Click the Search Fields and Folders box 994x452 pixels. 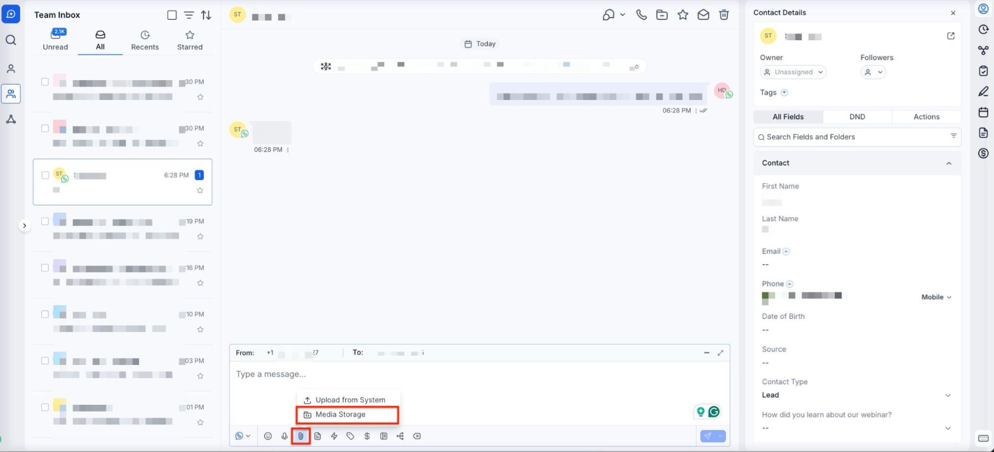point(857,137)
